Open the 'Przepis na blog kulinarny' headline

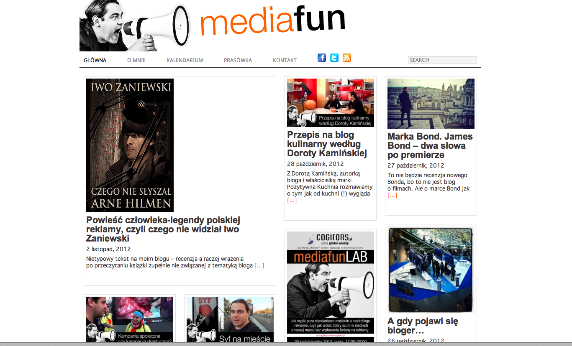coord(327,144)
